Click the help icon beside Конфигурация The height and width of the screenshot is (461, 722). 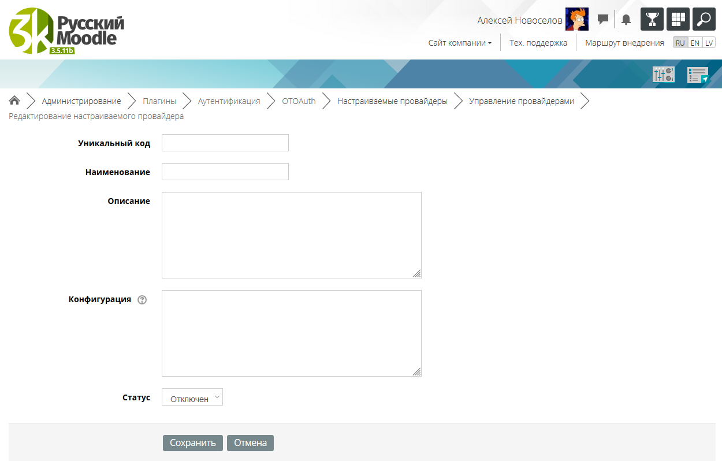coord(143,300)
